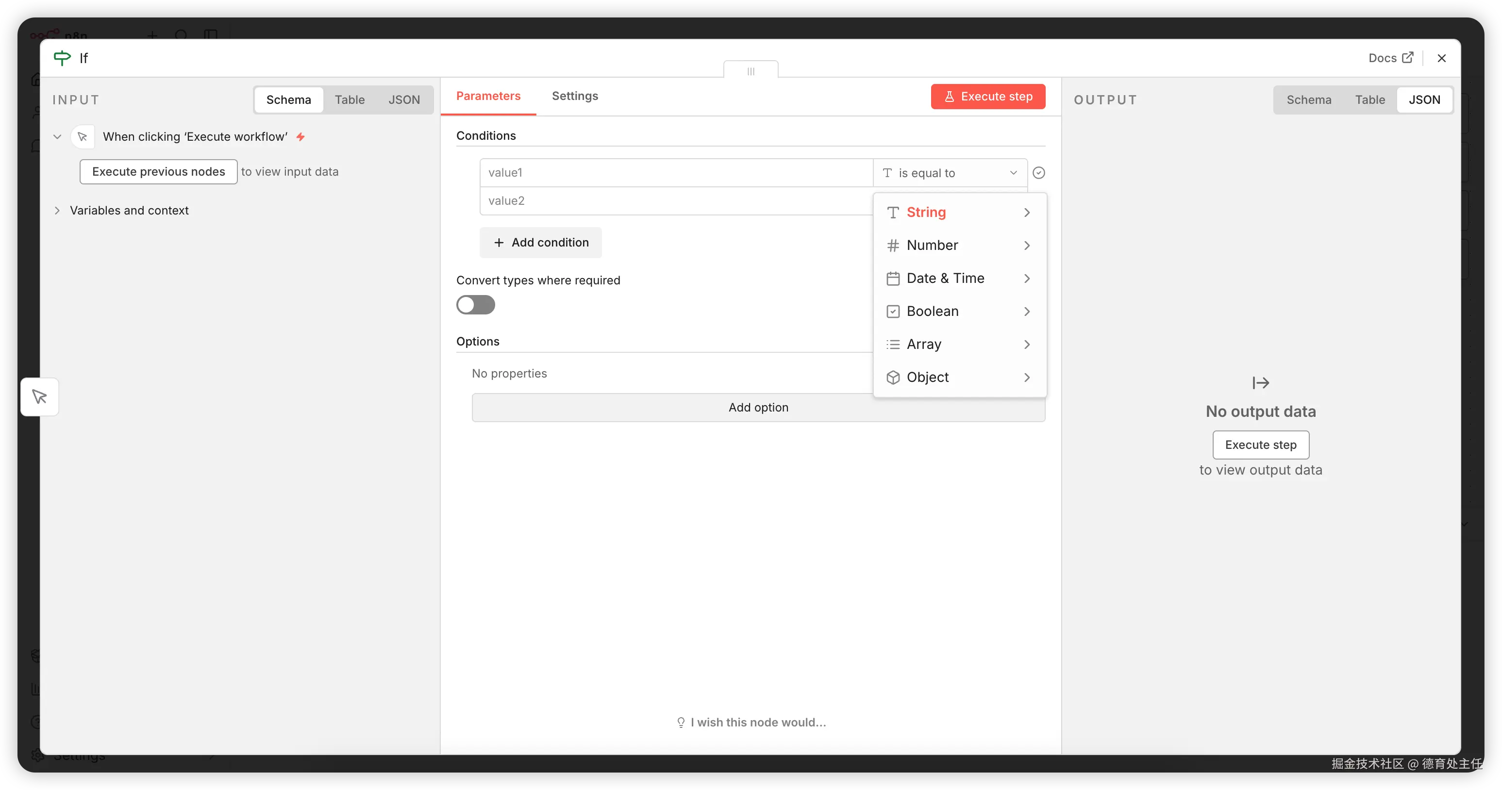Toggle Convert types where required switch

(x=475, y=305)
